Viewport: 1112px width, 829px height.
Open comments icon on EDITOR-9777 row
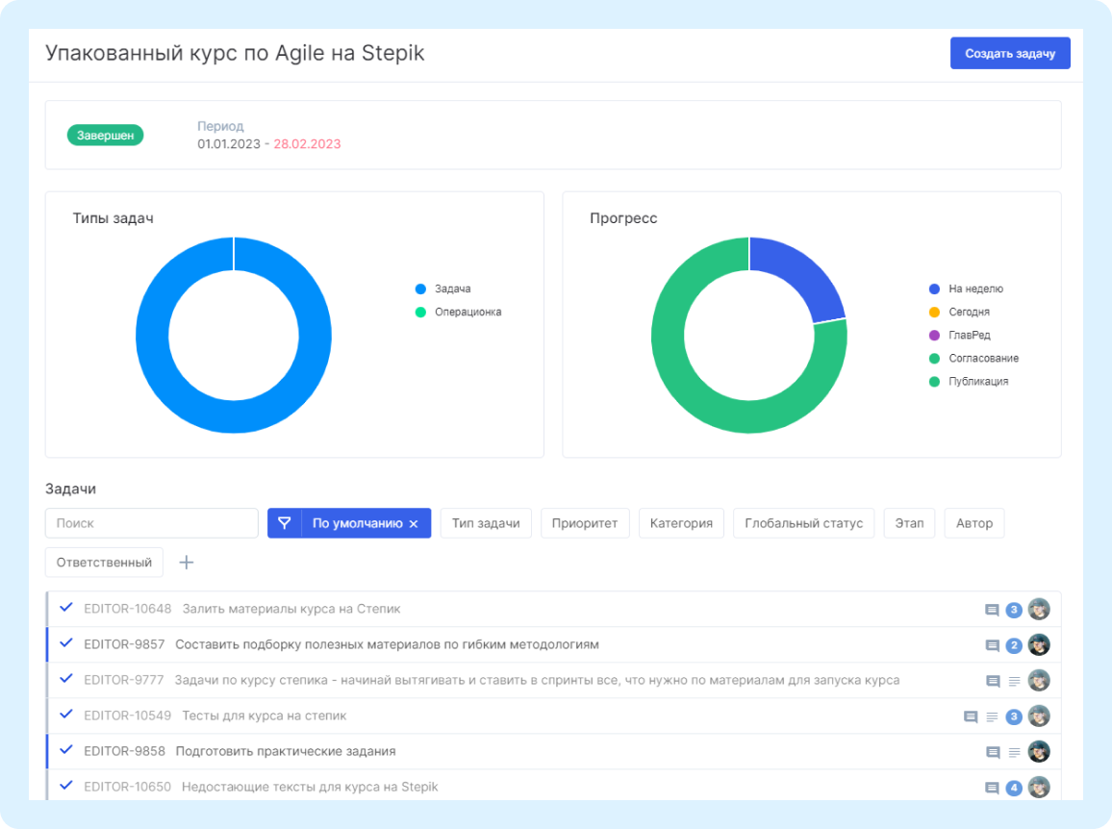coord(993,681)
